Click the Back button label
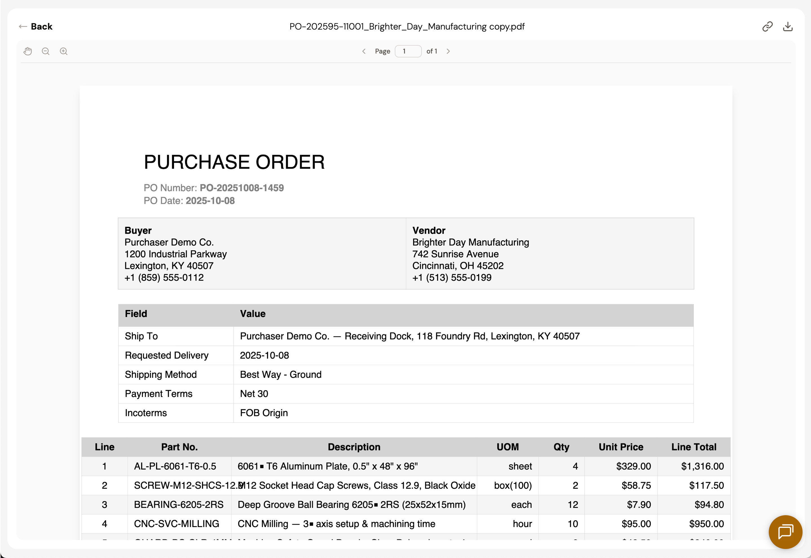Viewport: 811px width, 558px height. (41, 26)
